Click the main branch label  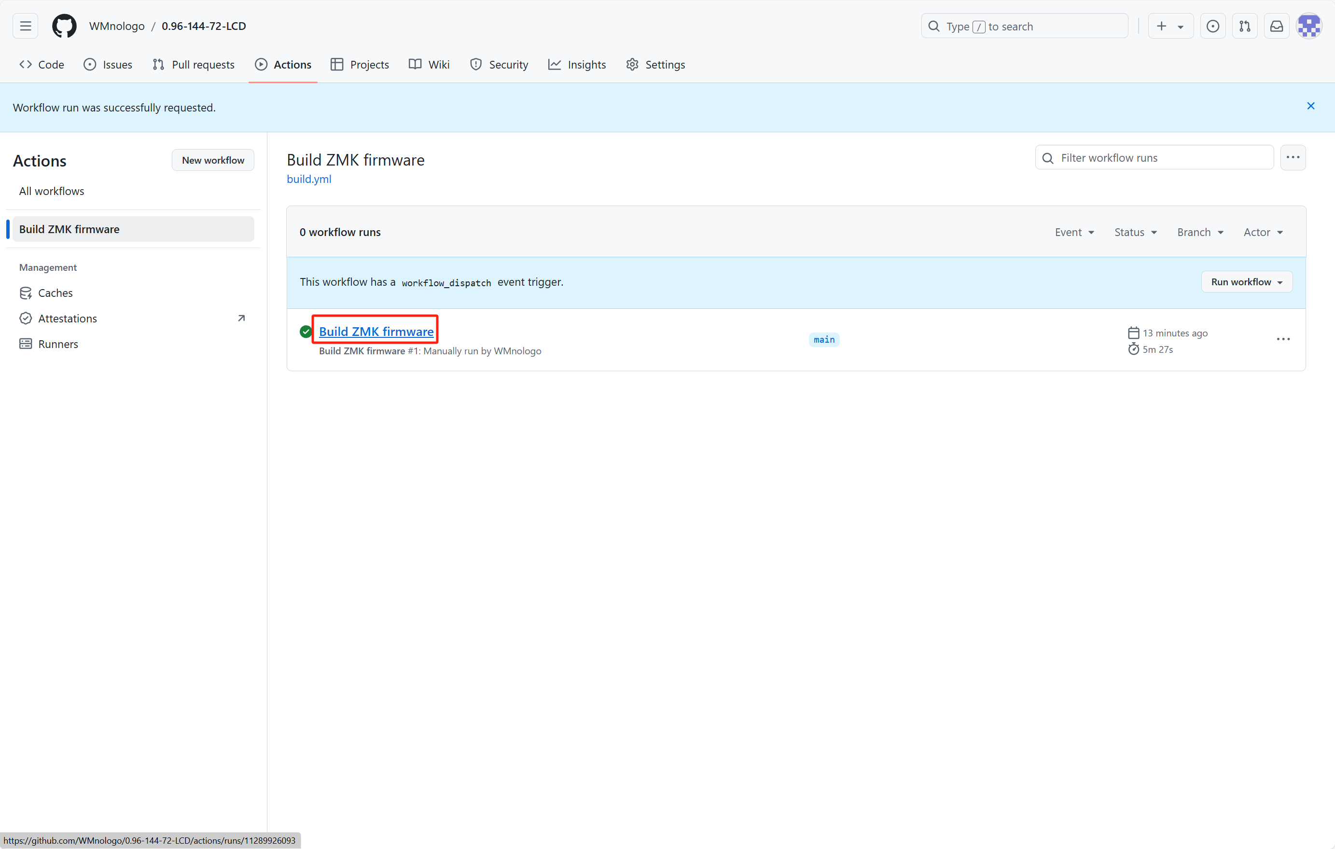[824, 339]
